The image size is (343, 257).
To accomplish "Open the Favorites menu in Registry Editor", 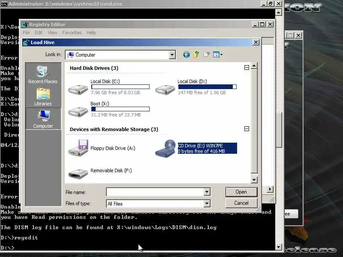I will pos(72,33).
